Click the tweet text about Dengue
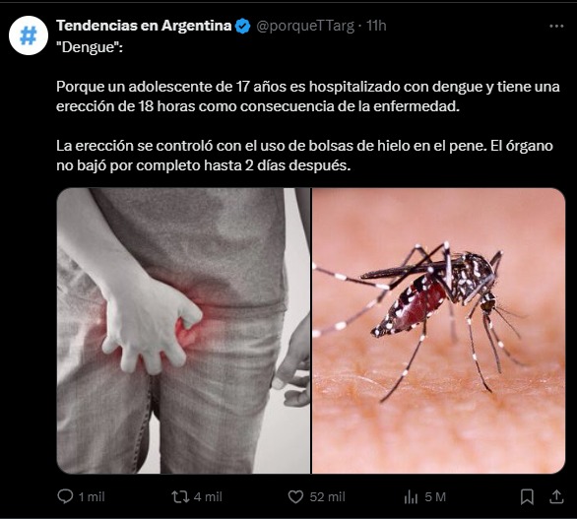This screenshot has width=577, height=519. pyautogui.click(x=308, y=97)
